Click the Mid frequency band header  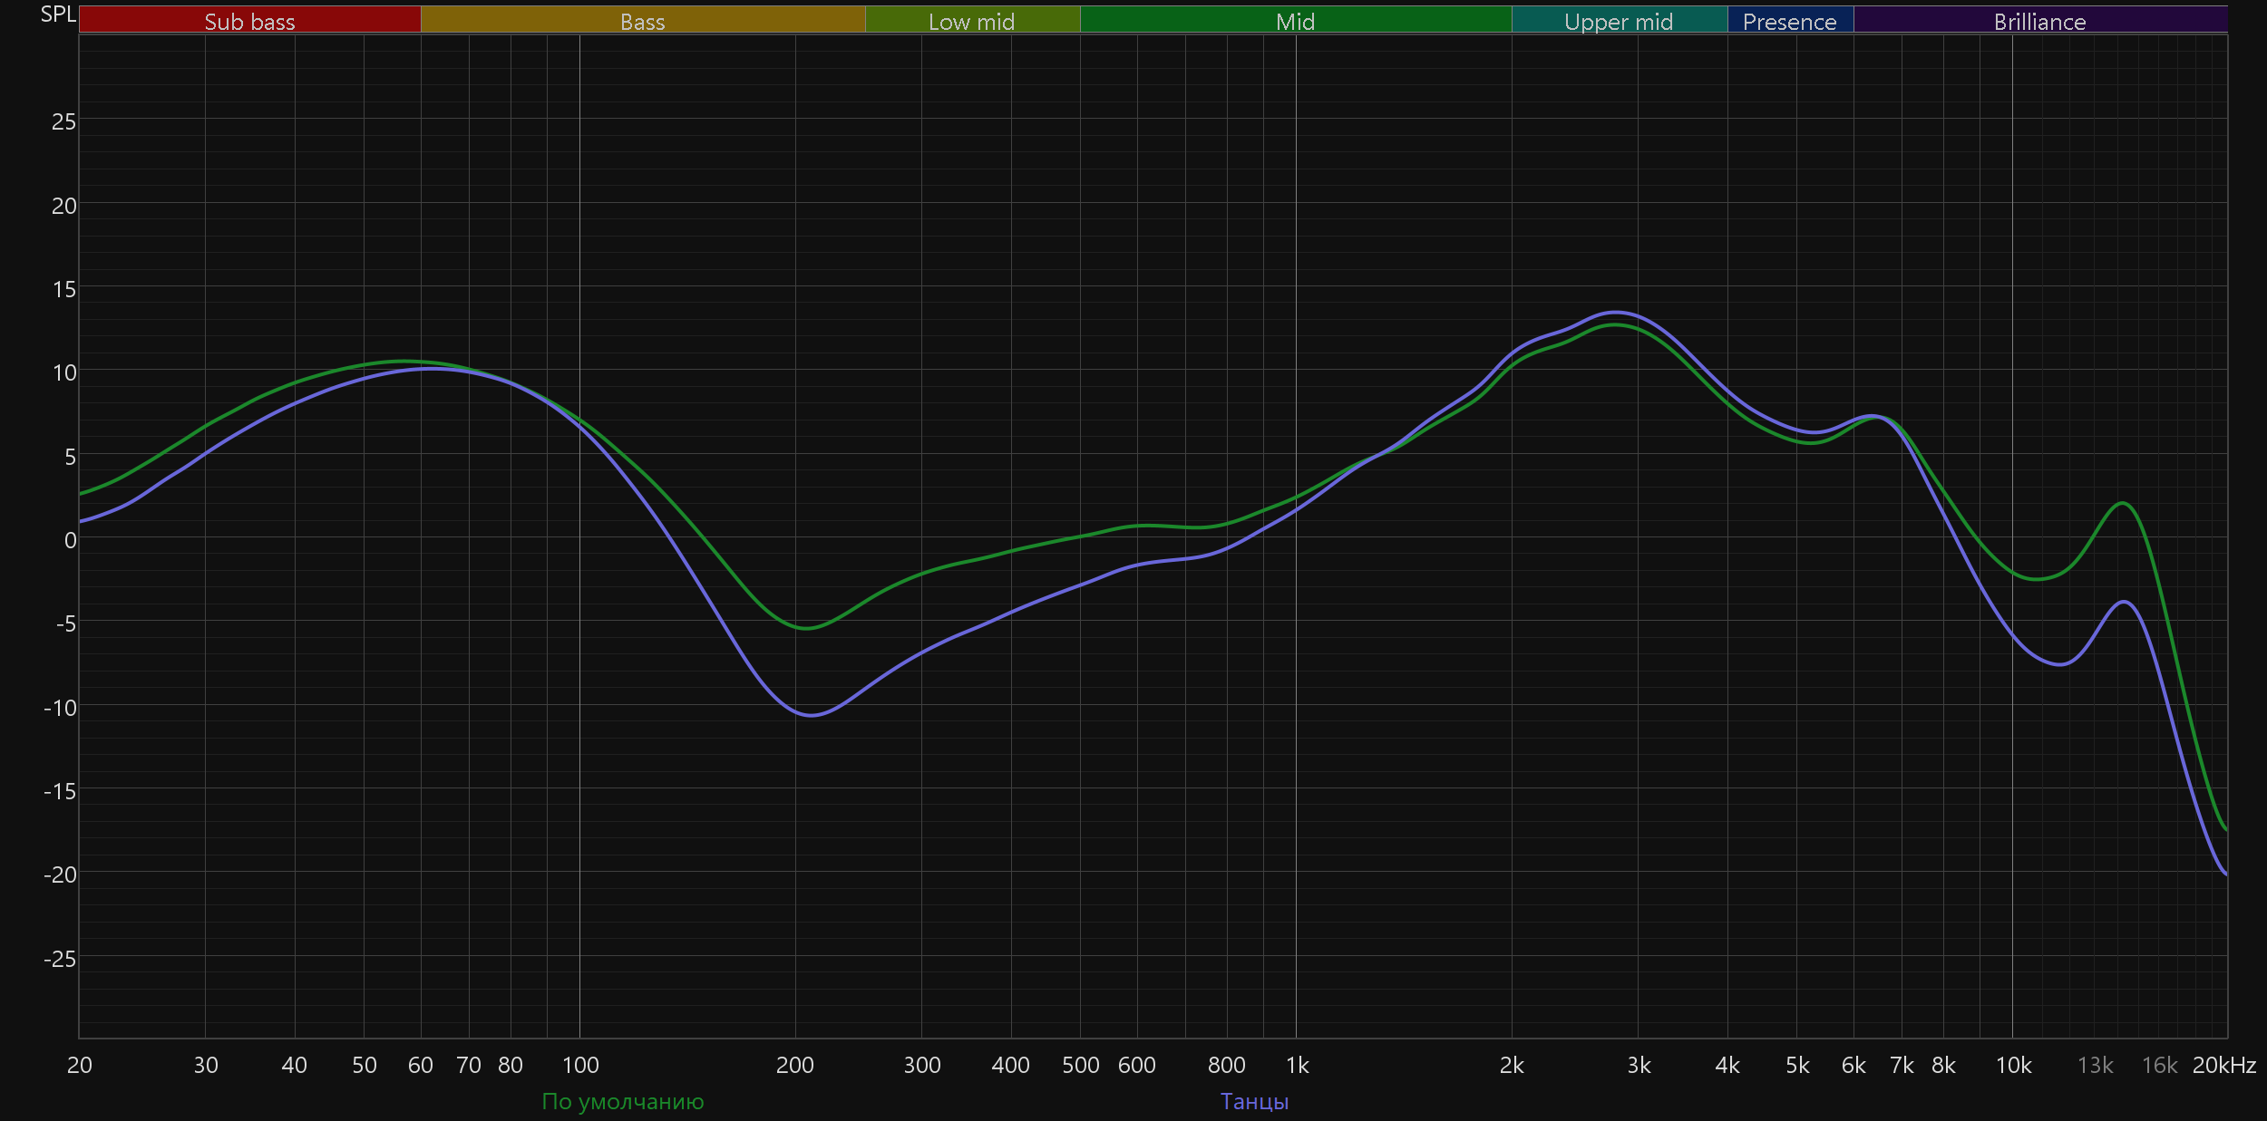tap(1295, 21)
